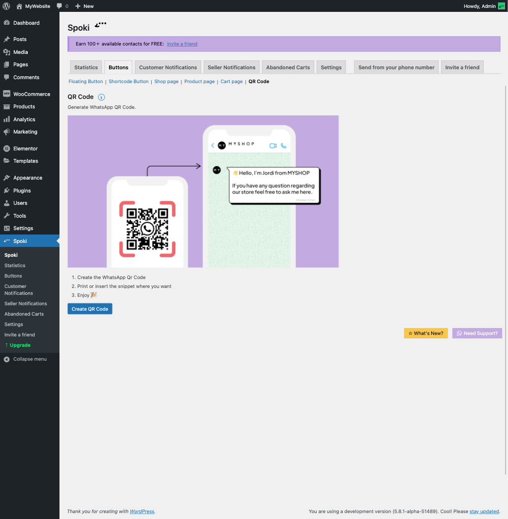
Task: Click Howdy, Admin account text
Action: [x=479, y=6]
